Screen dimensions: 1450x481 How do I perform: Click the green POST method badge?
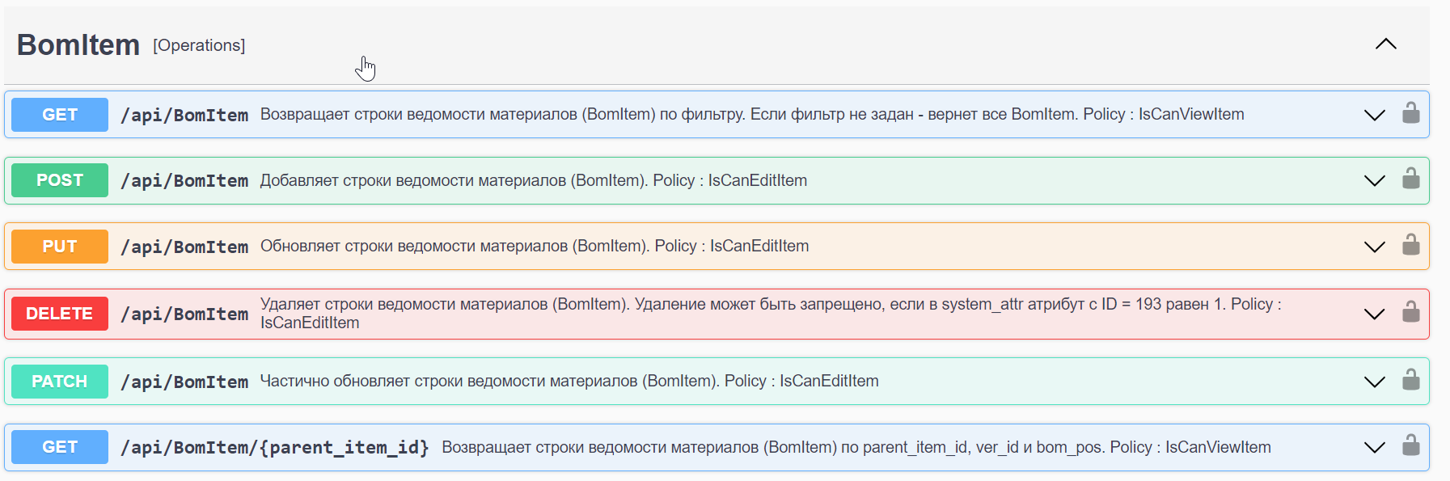(x=60, y=180)
